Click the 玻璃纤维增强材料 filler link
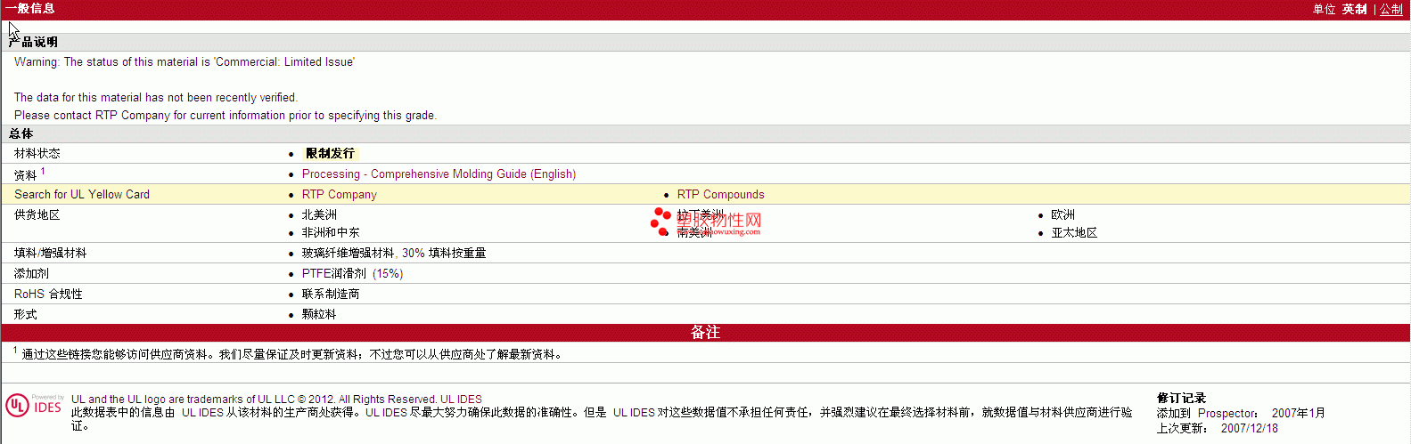This screenshot has height=444, width=1411. (x=348, y=254)
